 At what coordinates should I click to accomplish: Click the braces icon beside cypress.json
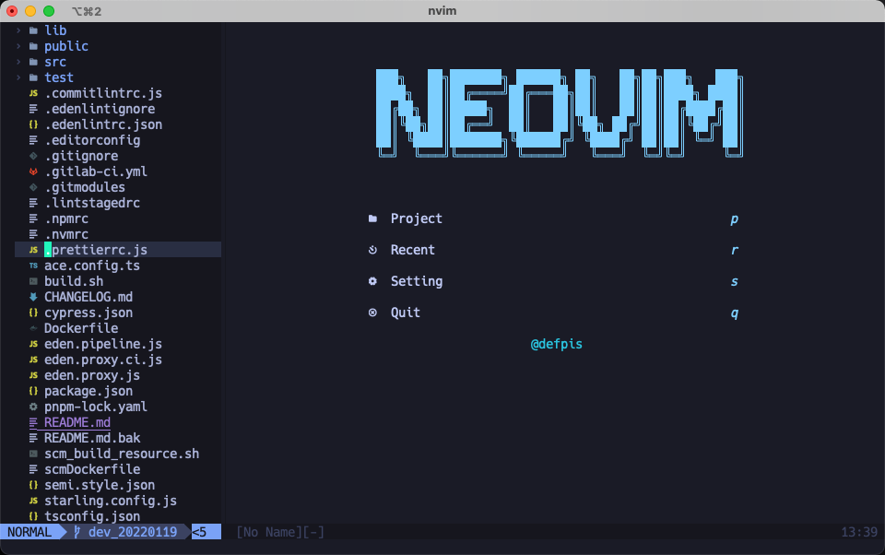point(33,313)
